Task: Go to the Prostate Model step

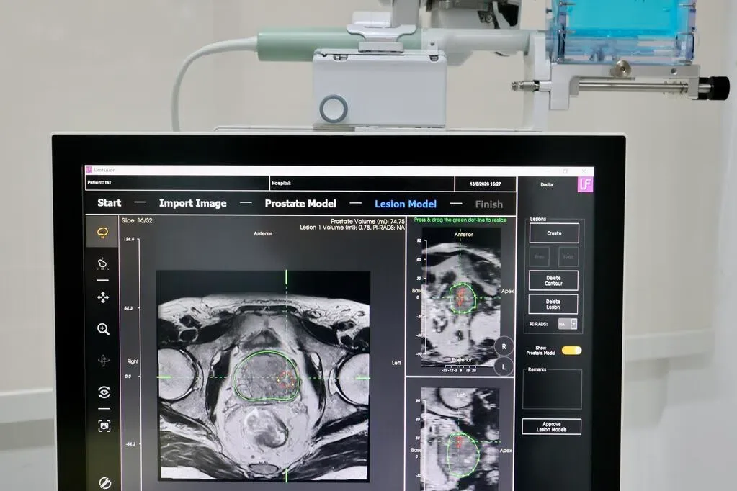Action: (300, 204)
